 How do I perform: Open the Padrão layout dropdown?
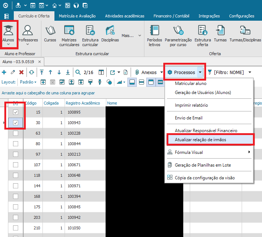(28, 82)
